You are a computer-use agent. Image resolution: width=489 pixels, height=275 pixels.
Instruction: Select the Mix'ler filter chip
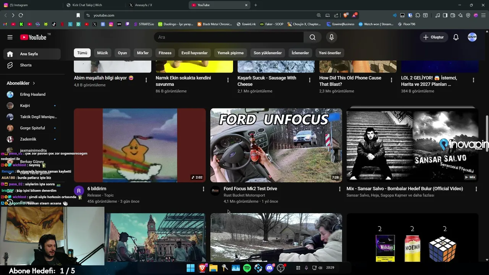(143, 53)
